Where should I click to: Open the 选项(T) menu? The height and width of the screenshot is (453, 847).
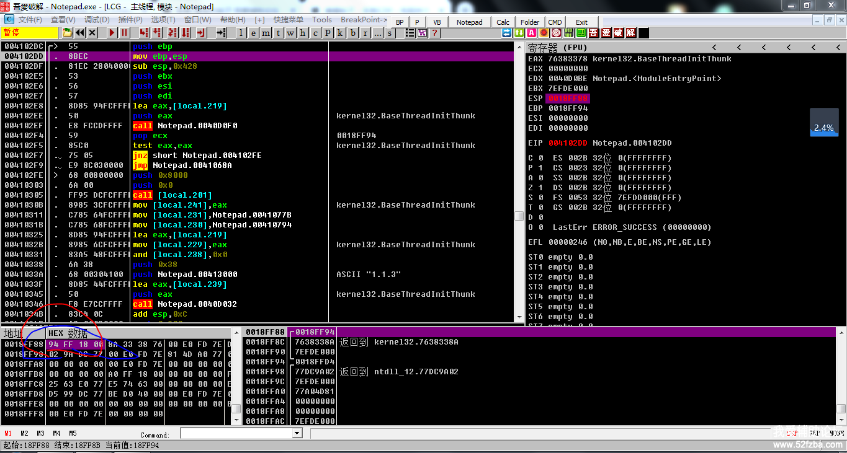[x=163, y=19]
